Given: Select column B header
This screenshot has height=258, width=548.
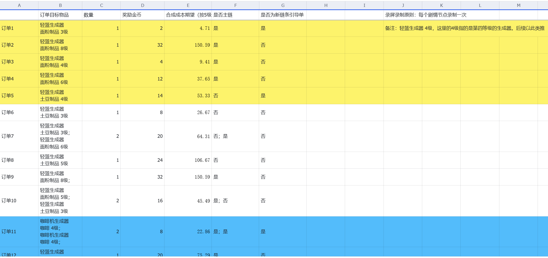Looking at the screenshot, I should 60,5.
